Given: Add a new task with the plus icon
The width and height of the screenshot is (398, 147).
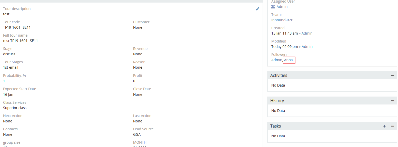Looking at the screenshot, I should coord(384,126).
